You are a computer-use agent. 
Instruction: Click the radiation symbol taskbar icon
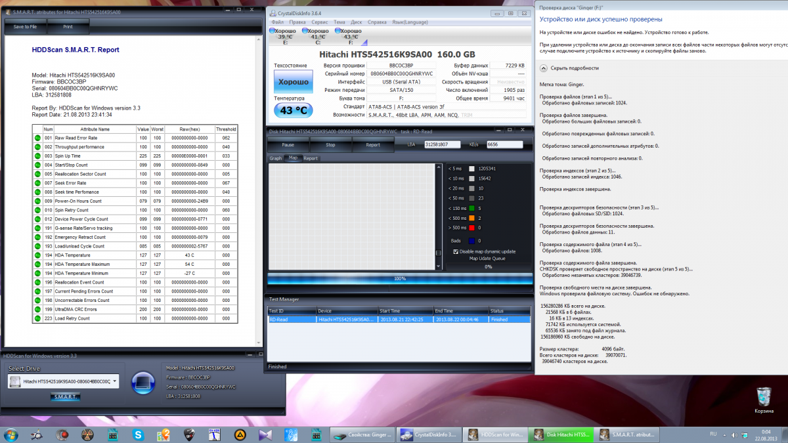coord(87,434)
